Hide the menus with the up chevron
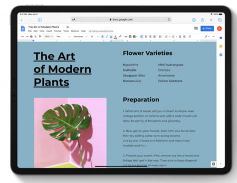Viewport: 237px width, 183px height. coord(214,36)
